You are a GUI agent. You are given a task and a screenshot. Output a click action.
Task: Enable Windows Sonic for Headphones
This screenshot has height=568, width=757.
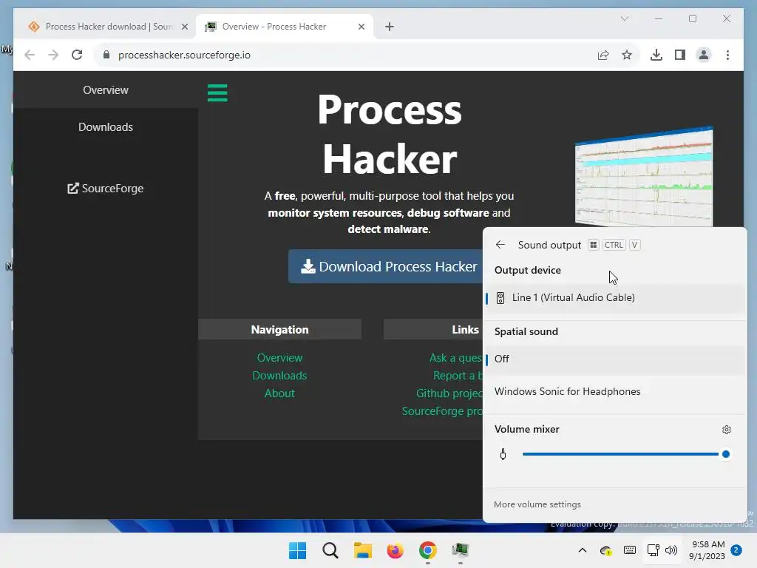[x=614, y=392]
